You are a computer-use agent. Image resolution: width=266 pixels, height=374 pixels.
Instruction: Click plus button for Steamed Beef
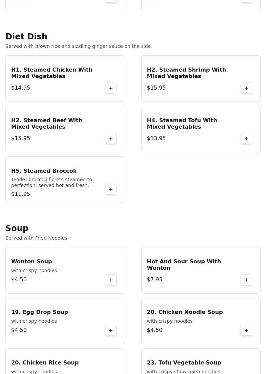point(111,139)
